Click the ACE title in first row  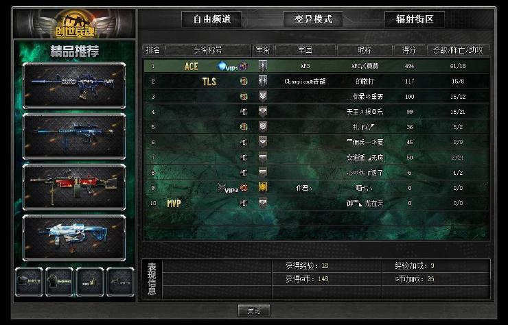click(x=191, y=67)
